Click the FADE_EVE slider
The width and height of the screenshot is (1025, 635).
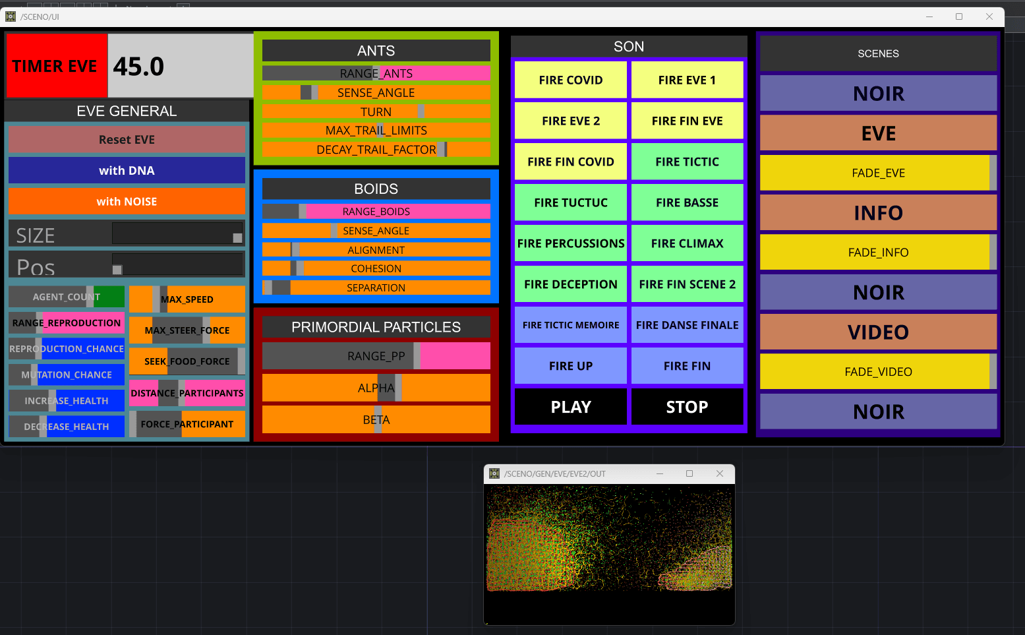(x=878, y=173)
